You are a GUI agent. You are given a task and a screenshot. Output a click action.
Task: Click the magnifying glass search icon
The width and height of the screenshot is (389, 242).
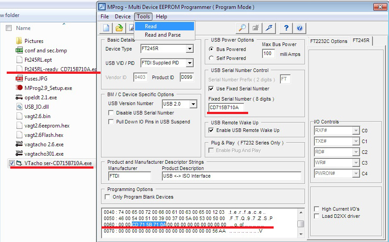click(x=242, y=28)
